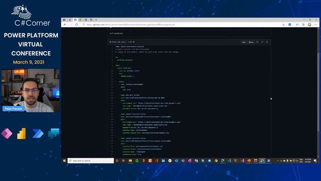Open Outlook from the taskbar
Image resolution: width=321 pixels, height=181 pixels.
click(177, 161)
